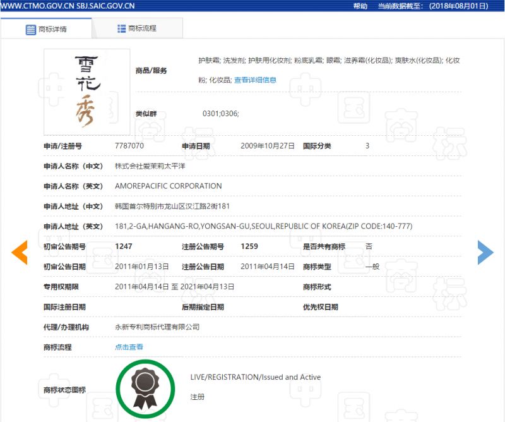This screenshot has height=422, width=505.
Task: Select preliminary announcement date 2011年01月13日
Action: click(141, 267)
